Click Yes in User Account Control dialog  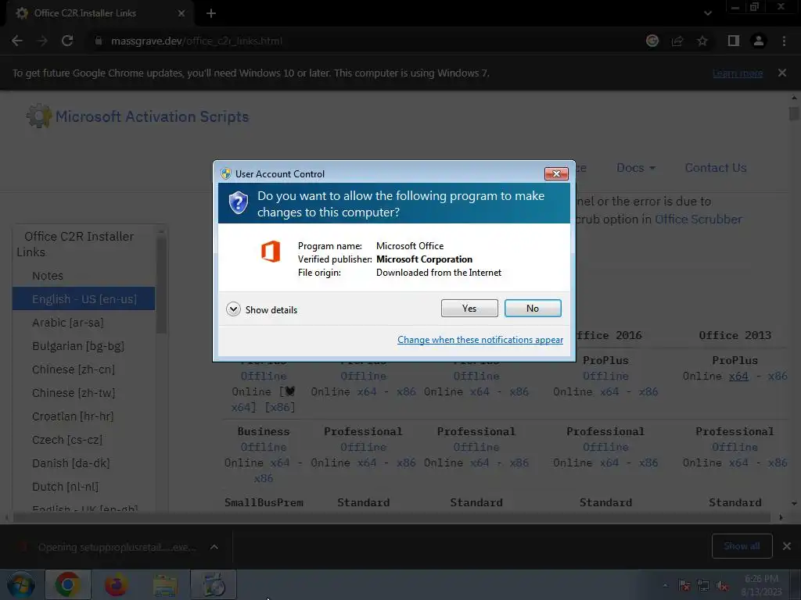click(x=469, y=308)
